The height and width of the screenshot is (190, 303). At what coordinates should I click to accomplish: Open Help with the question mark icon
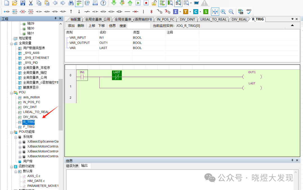[103, 3]
